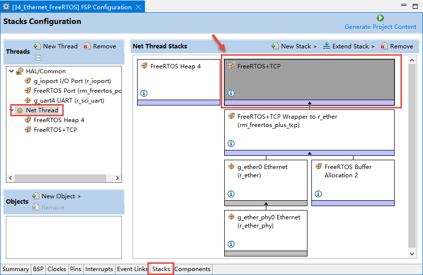Click the g_ether_phy0 block module icon
Screen dimensions: 423x275
(x=232, y=216)
